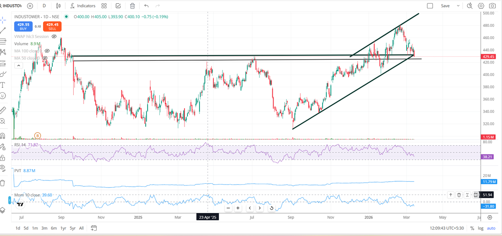Collapse the Mom pane
The width and height of the screenshot is (502, 236).
(467, 195)
